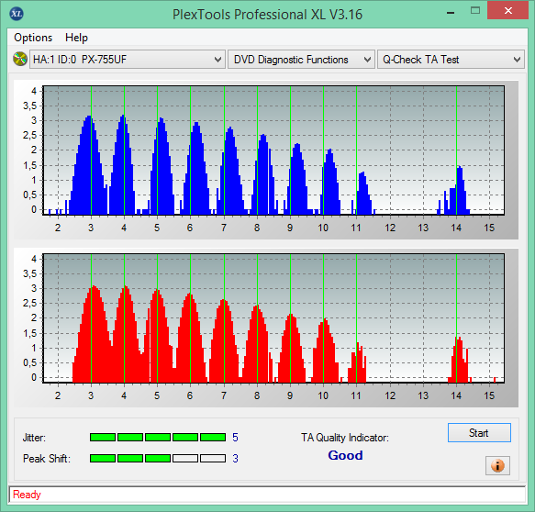Click the disc drive icon beside drive selector

(x=20, y=59)
